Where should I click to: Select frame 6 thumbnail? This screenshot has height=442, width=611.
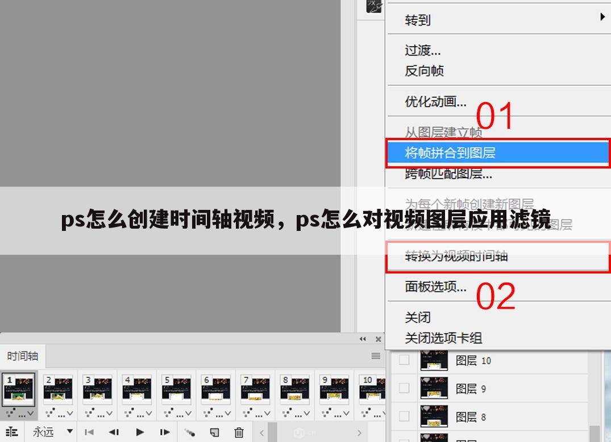[x=216, y=389]
